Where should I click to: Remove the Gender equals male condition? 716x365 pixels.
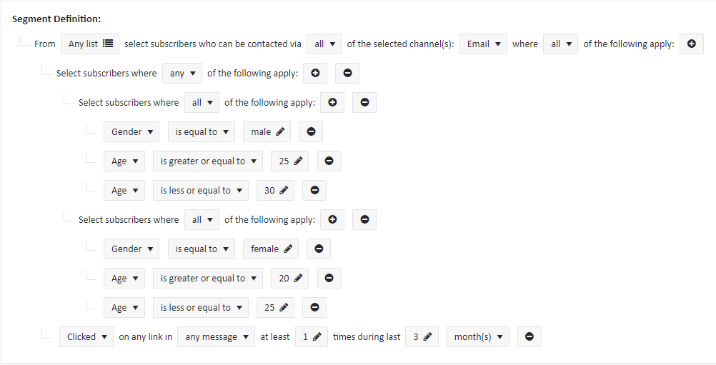[311, 132]
